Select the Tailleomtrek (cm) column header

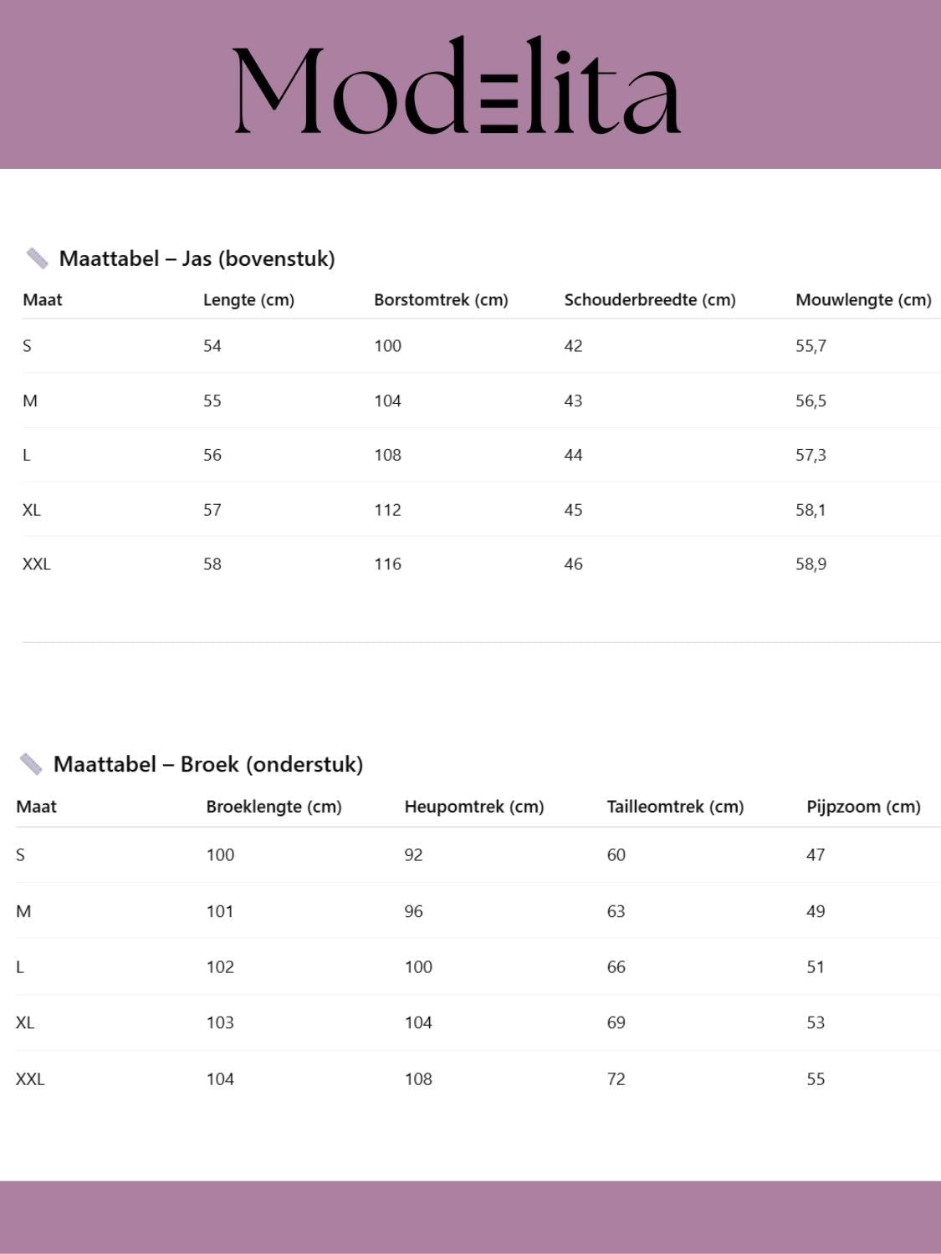(x=675, y=807)
